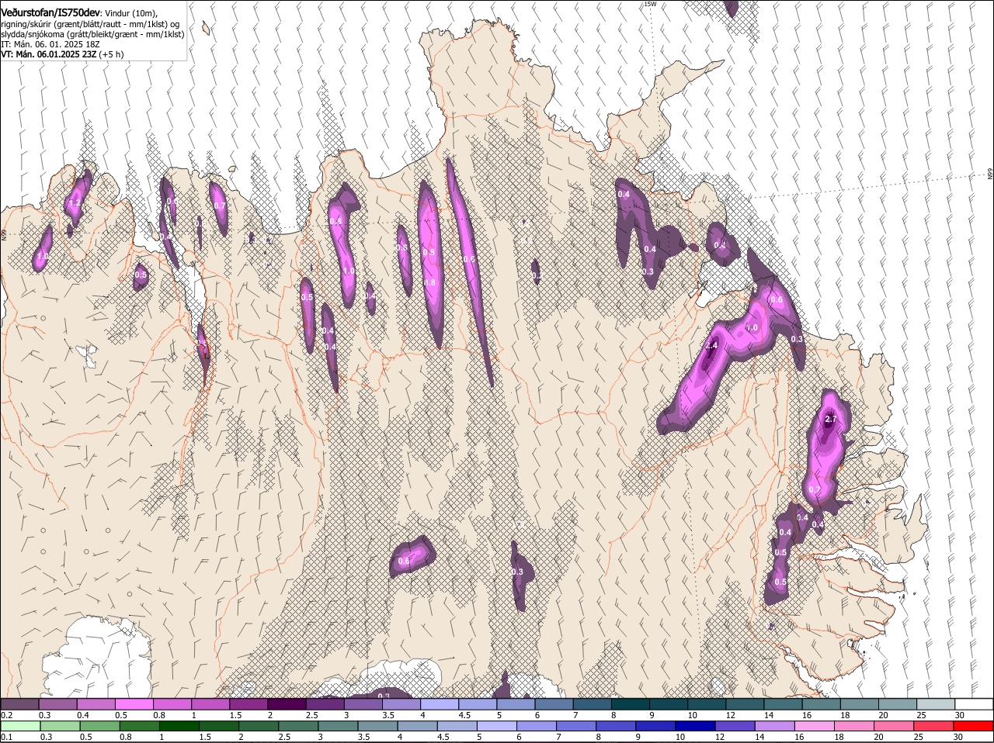Click the dark teal 8–9 top legend swatch

(x=631, y=703)
